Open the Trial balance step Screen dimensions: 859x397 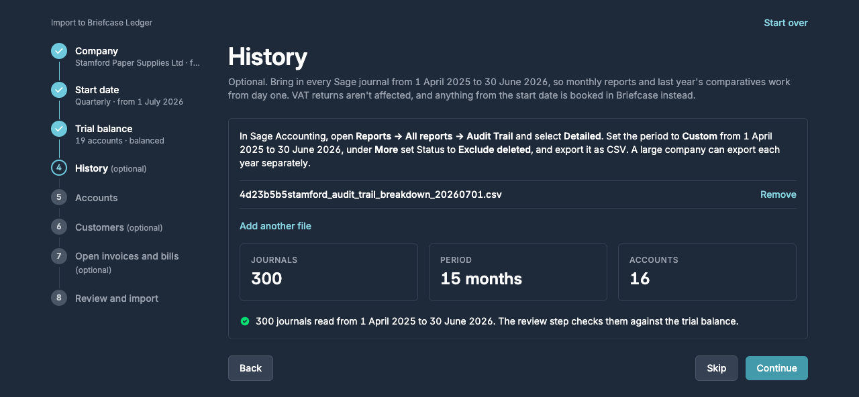click(x=125, y=134)
